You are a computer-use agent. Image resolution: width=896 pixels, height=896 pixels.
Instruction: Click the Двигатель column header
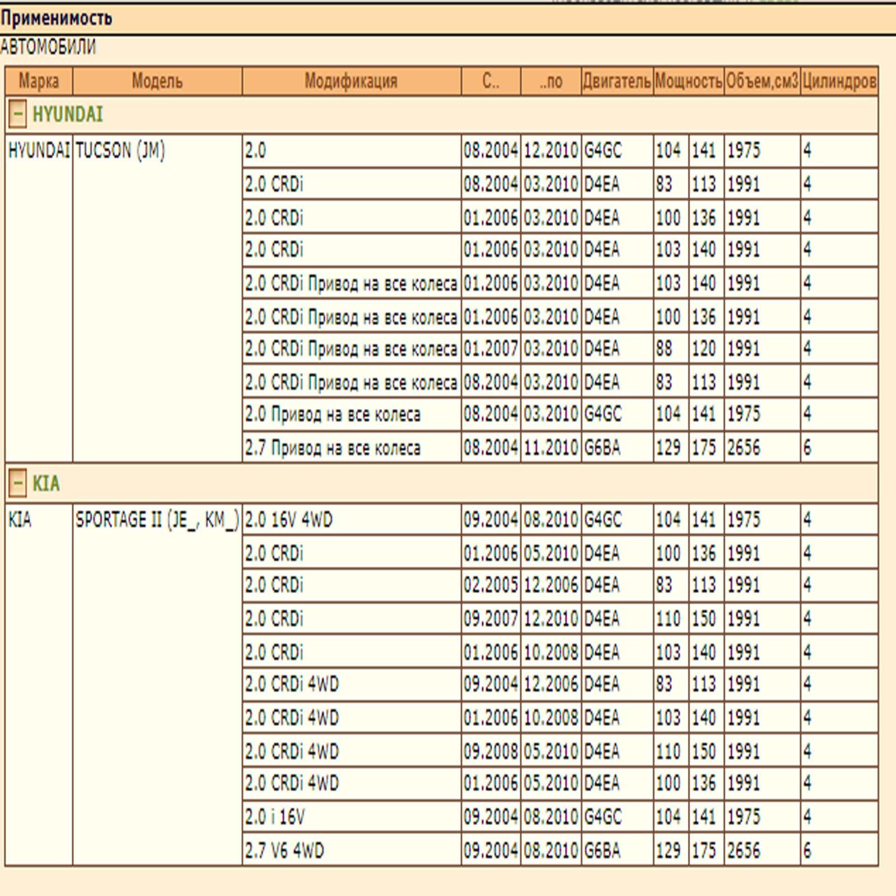tap(617, 81)
